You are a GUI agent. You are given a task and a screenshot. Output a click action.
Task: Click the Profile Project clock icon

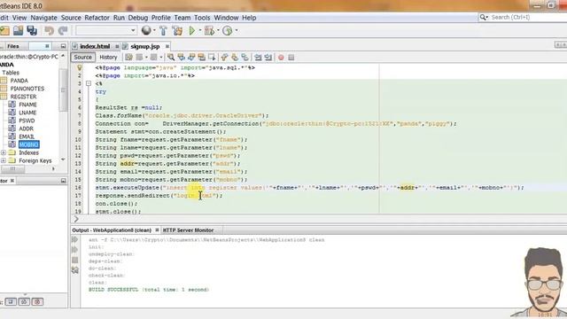pos(227,31)
